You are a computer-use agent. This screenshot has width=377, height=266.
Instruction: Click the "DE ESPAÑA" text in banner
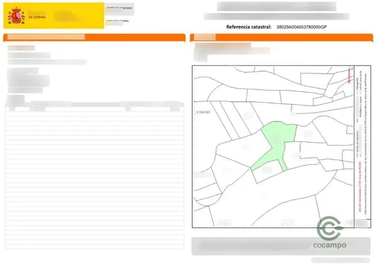(37, 19)
